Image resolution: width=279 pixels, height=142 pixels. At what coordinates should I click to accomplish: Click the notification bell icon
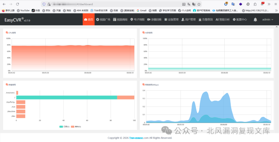255,20
